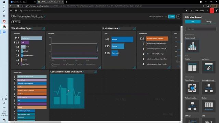Click the resize handle of Workloads line chart
Image resolution: width=219 pixels, height=123 pixels.
click(x=100, y=68)
